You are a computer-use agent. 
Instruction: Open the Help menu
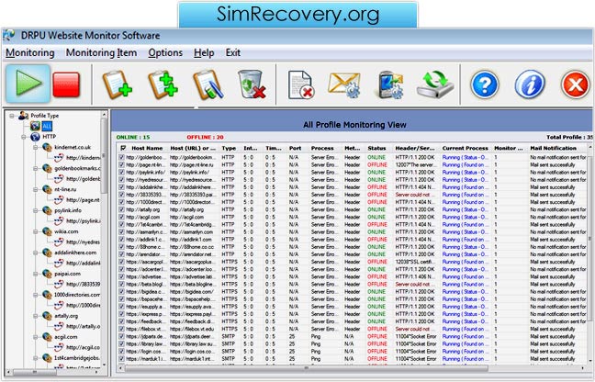[204, 52]
